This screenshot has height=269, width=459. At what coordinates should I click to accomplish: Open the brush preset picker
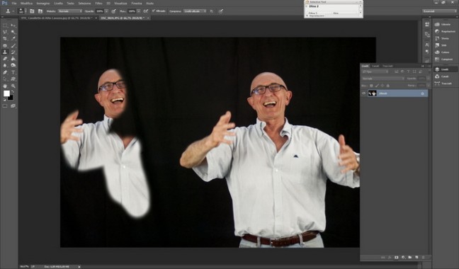(23, 11)
